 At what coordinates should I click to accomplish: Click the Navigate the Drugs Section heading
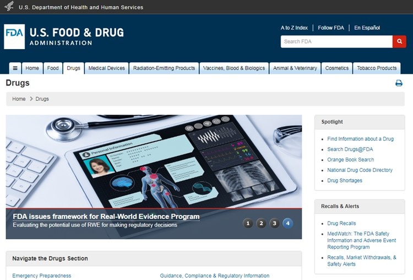click(x=50, y=259)
